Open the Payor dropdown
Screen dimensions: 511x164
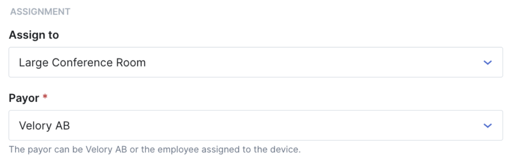pos(255,125)
